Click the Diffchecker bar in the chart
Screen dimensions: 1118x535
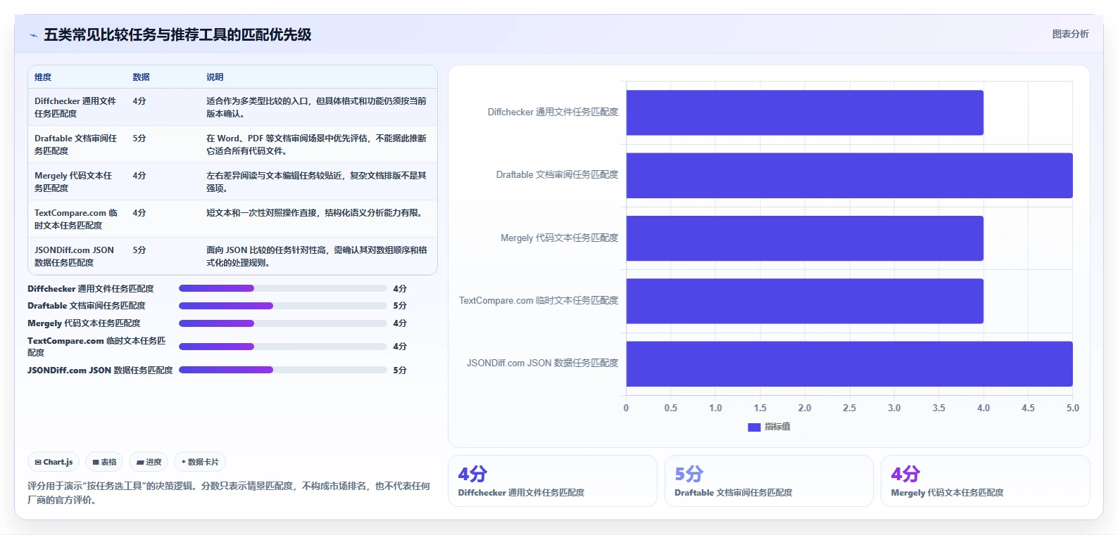pyautogui.click(x=805, y=112)
